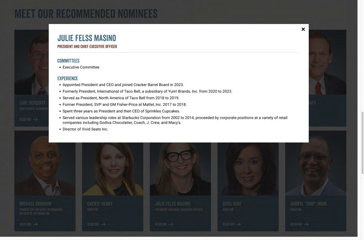This screenshot has width=364, height=240.
Task: Click Cheryl Henry's portrait photo
Action: point(113,169)
